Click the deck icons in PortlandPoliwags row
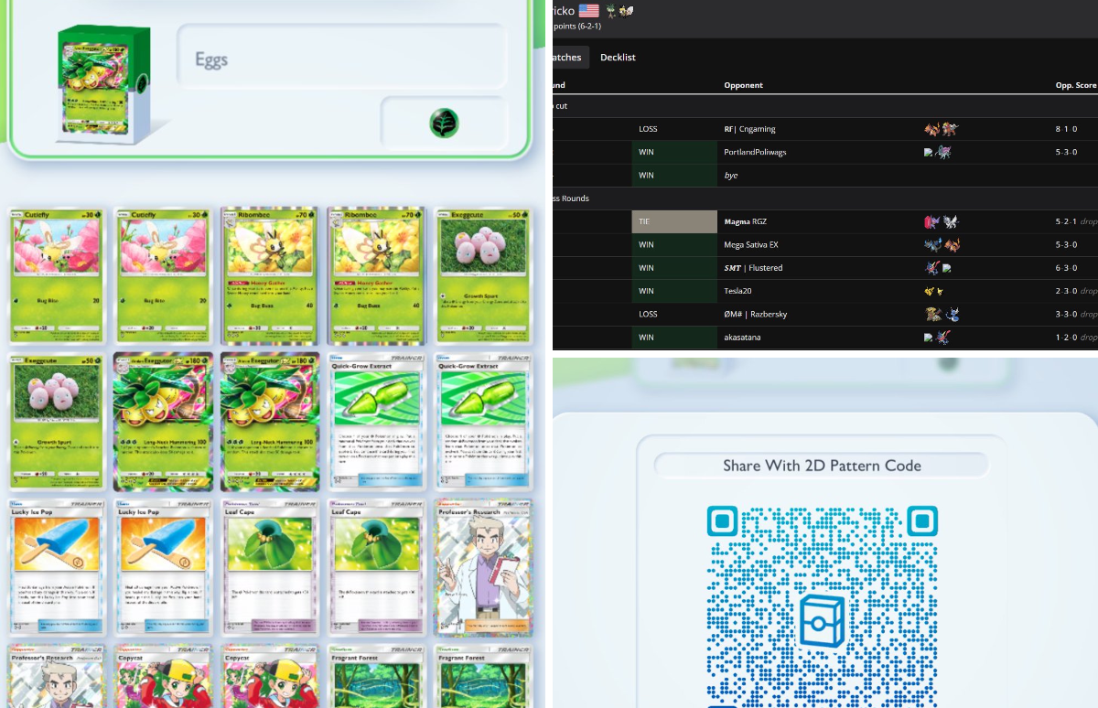Viewport: 1098px width, 708px height. pyautogui.click(x=938, y=152)
